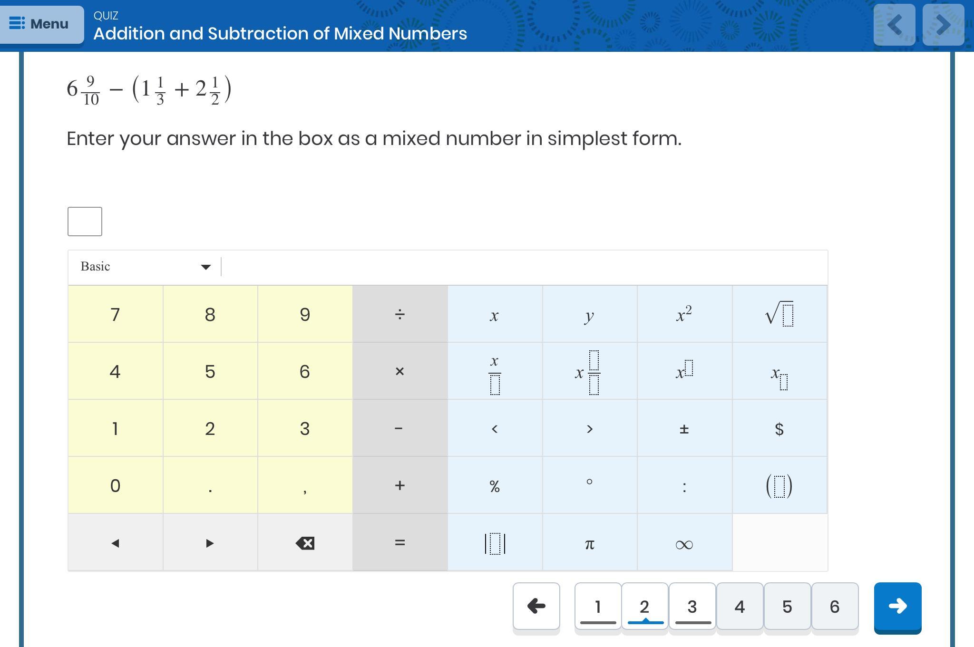This screenshot has height=647, width=974.
Task: Insert the square root template
Action: pos(779,314)
